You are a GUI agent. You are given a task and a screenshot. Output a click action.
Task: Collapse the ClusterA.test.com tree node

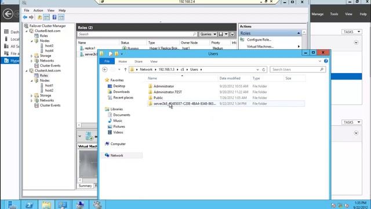(27, 71)
